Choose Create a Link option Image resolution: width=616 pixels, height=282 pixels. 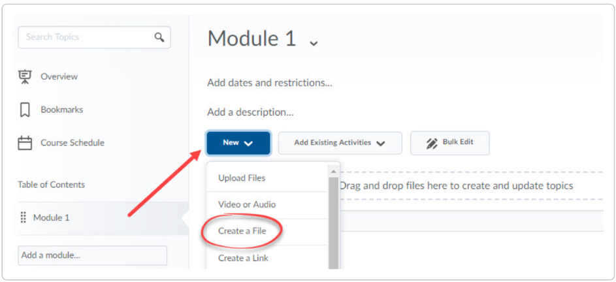(x=243, y=258)
